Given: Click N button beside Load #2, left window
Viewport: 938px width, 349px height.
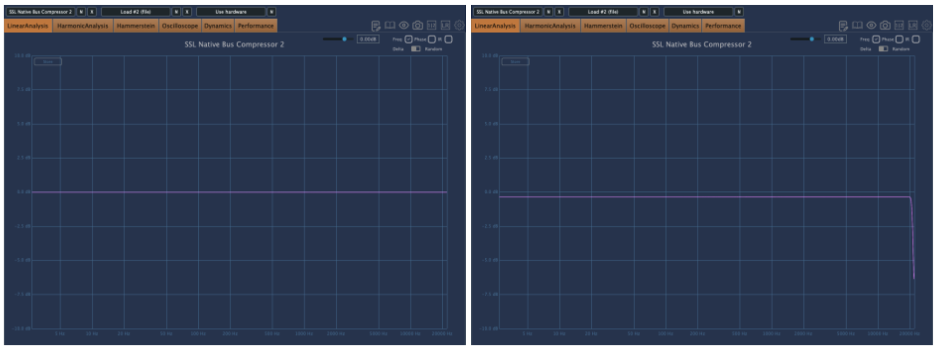Looking at the screenshot, I should click(x=176, y=12).
